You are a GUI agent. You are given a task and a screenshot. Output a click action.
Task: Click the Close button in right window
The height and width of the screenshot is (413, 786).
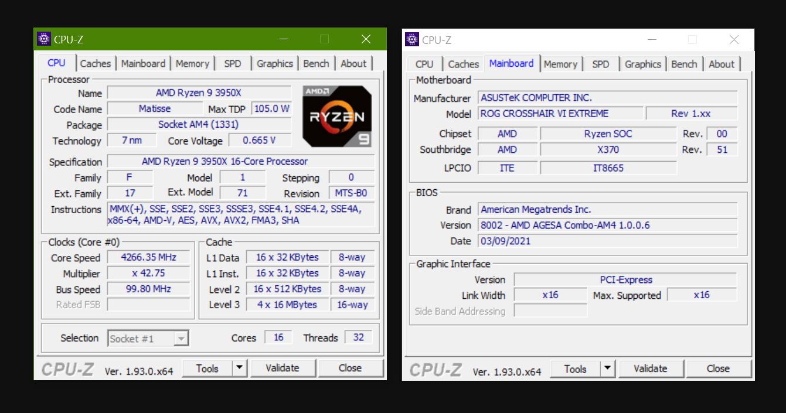point(718,368)
